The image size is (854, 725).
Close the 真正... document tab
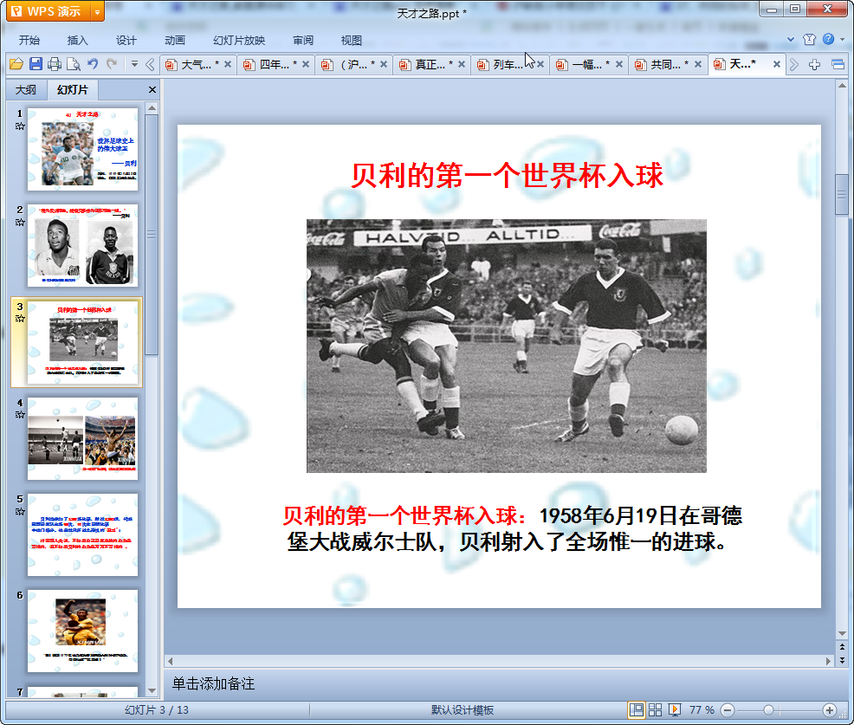(x=462, y=64)
